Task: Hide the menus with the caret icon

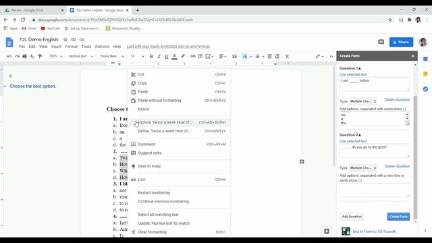Action: coord(331,56)
